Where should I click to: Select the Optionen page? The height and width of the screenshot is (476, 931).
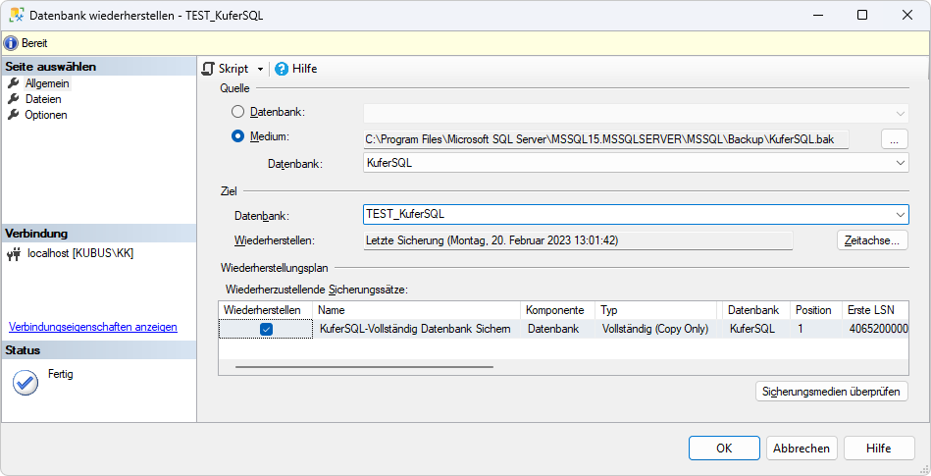(46, 115)
